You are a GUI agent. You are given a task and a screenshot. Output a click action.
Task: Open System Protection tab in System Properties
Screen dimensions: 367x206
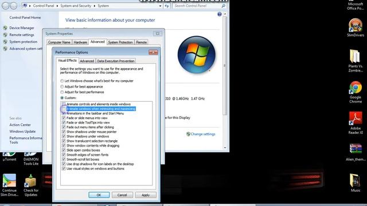pyautogui.click(x=120, y=42)
